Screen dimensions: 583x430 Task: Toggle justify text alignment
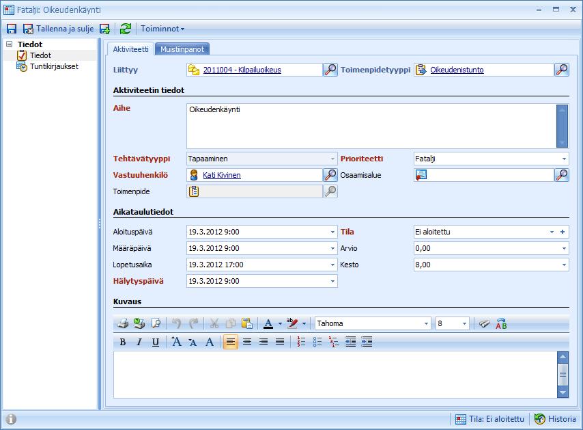(280, 342)
